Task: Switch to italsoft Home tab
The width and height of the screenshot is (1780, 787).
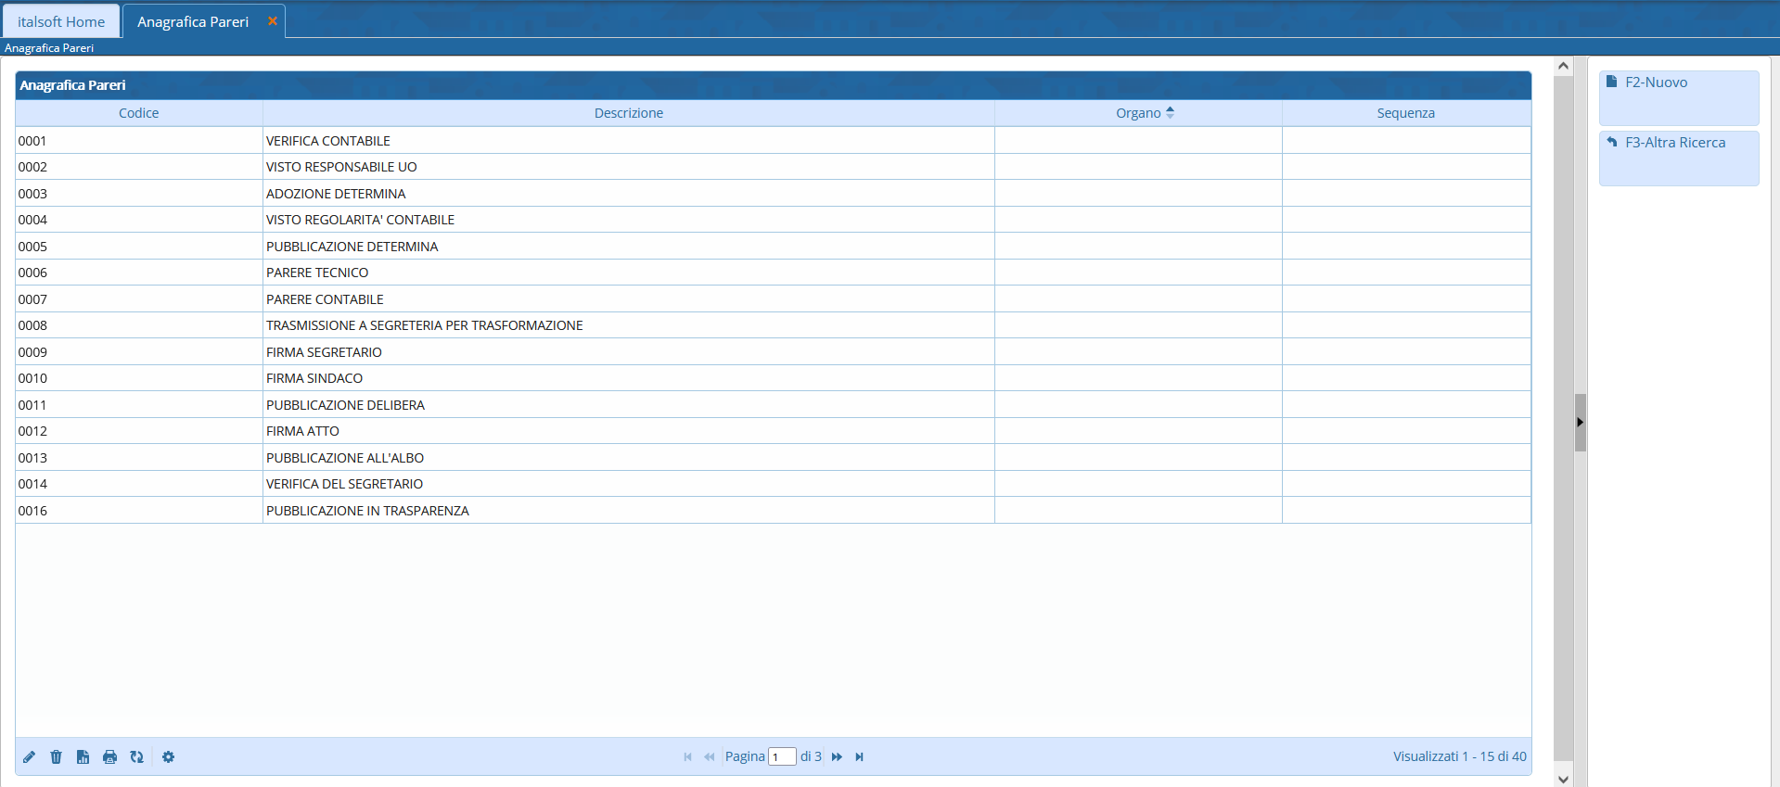Action: coord(61,21)
